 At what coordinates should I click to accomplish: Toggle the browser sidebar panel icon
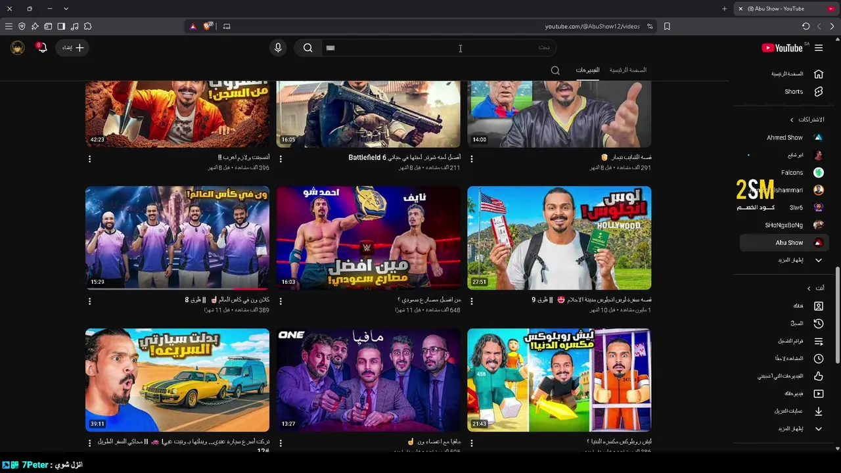coord(61,26)
